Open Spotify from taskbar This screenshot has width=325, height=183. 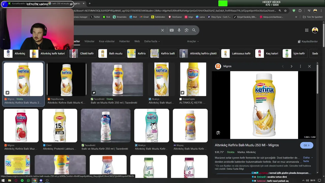(x=22, y=180)
